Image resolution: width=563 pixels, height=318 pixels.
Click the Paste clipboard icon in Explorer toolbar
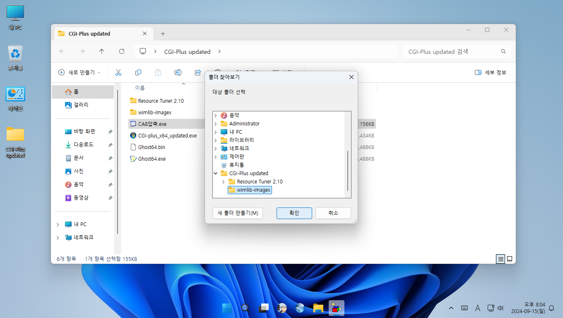pos(158,72)
